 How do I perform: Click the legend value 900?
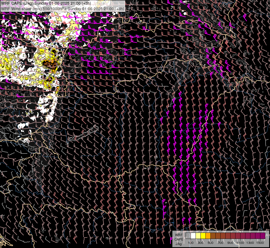tap(230, 243)
